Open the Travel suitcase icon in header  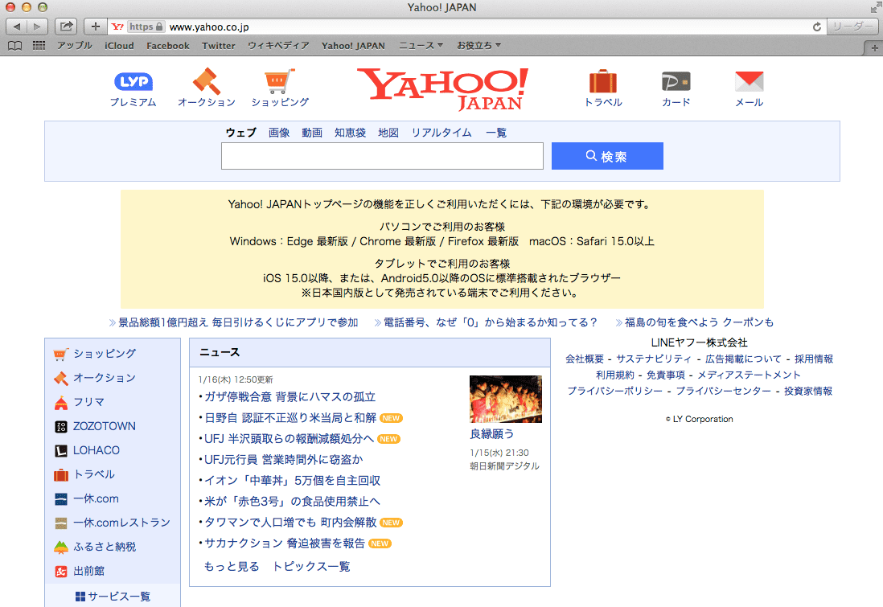point(602,81)
